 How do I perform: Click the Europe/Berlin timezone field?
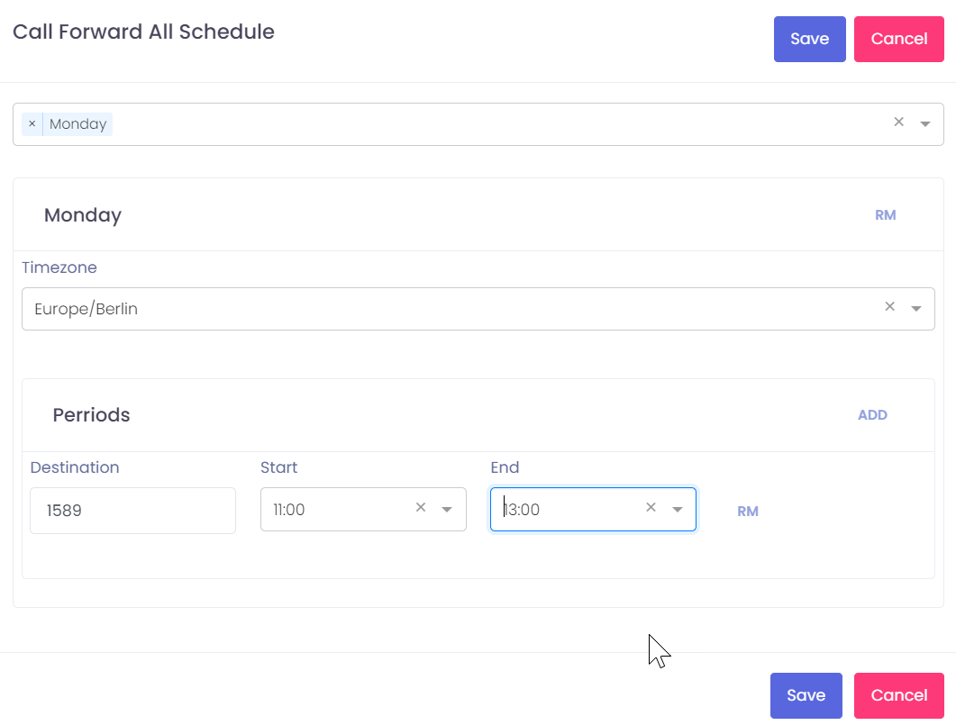(451, 309)
